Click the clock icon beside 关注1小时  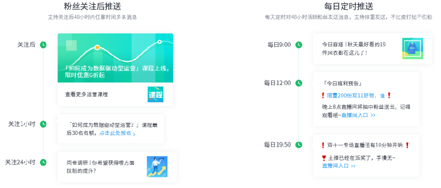click(x=43, y=124)
